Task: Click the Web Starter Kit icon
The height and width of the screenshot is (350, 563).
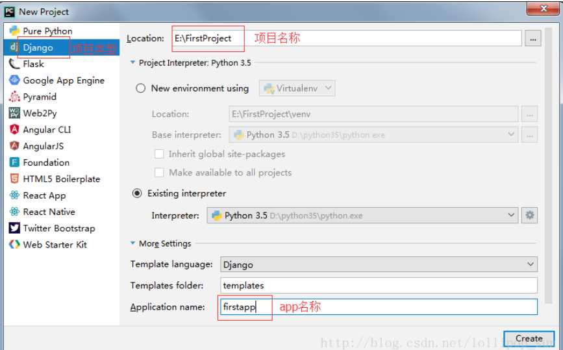Action: [14, 244]
